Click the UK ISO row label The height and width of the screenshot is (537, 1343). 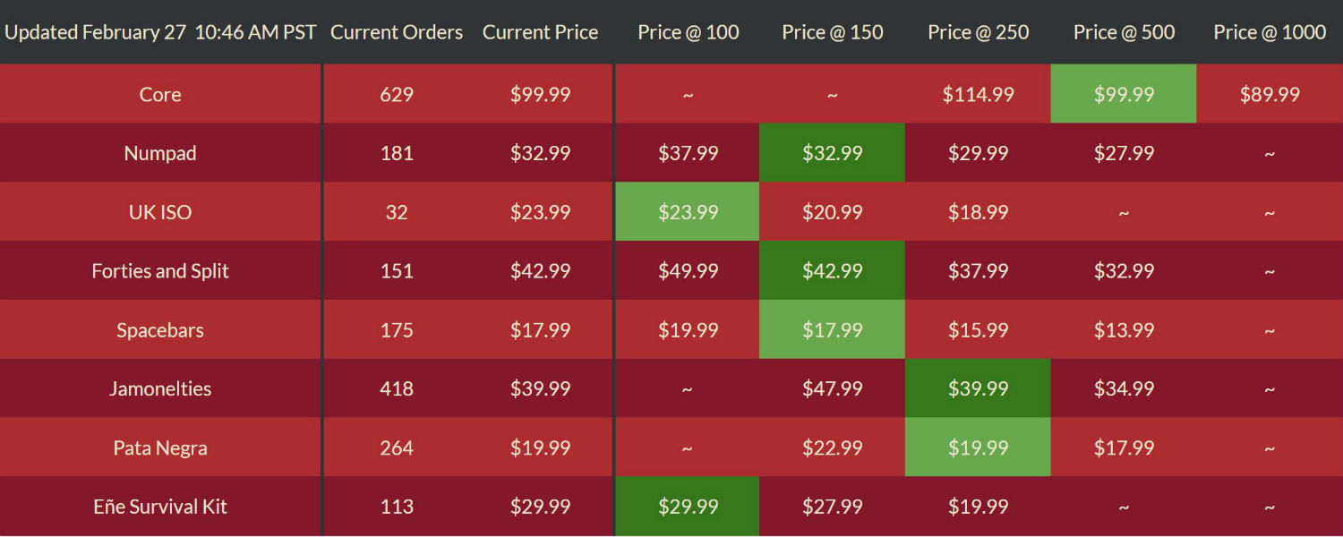160,212
